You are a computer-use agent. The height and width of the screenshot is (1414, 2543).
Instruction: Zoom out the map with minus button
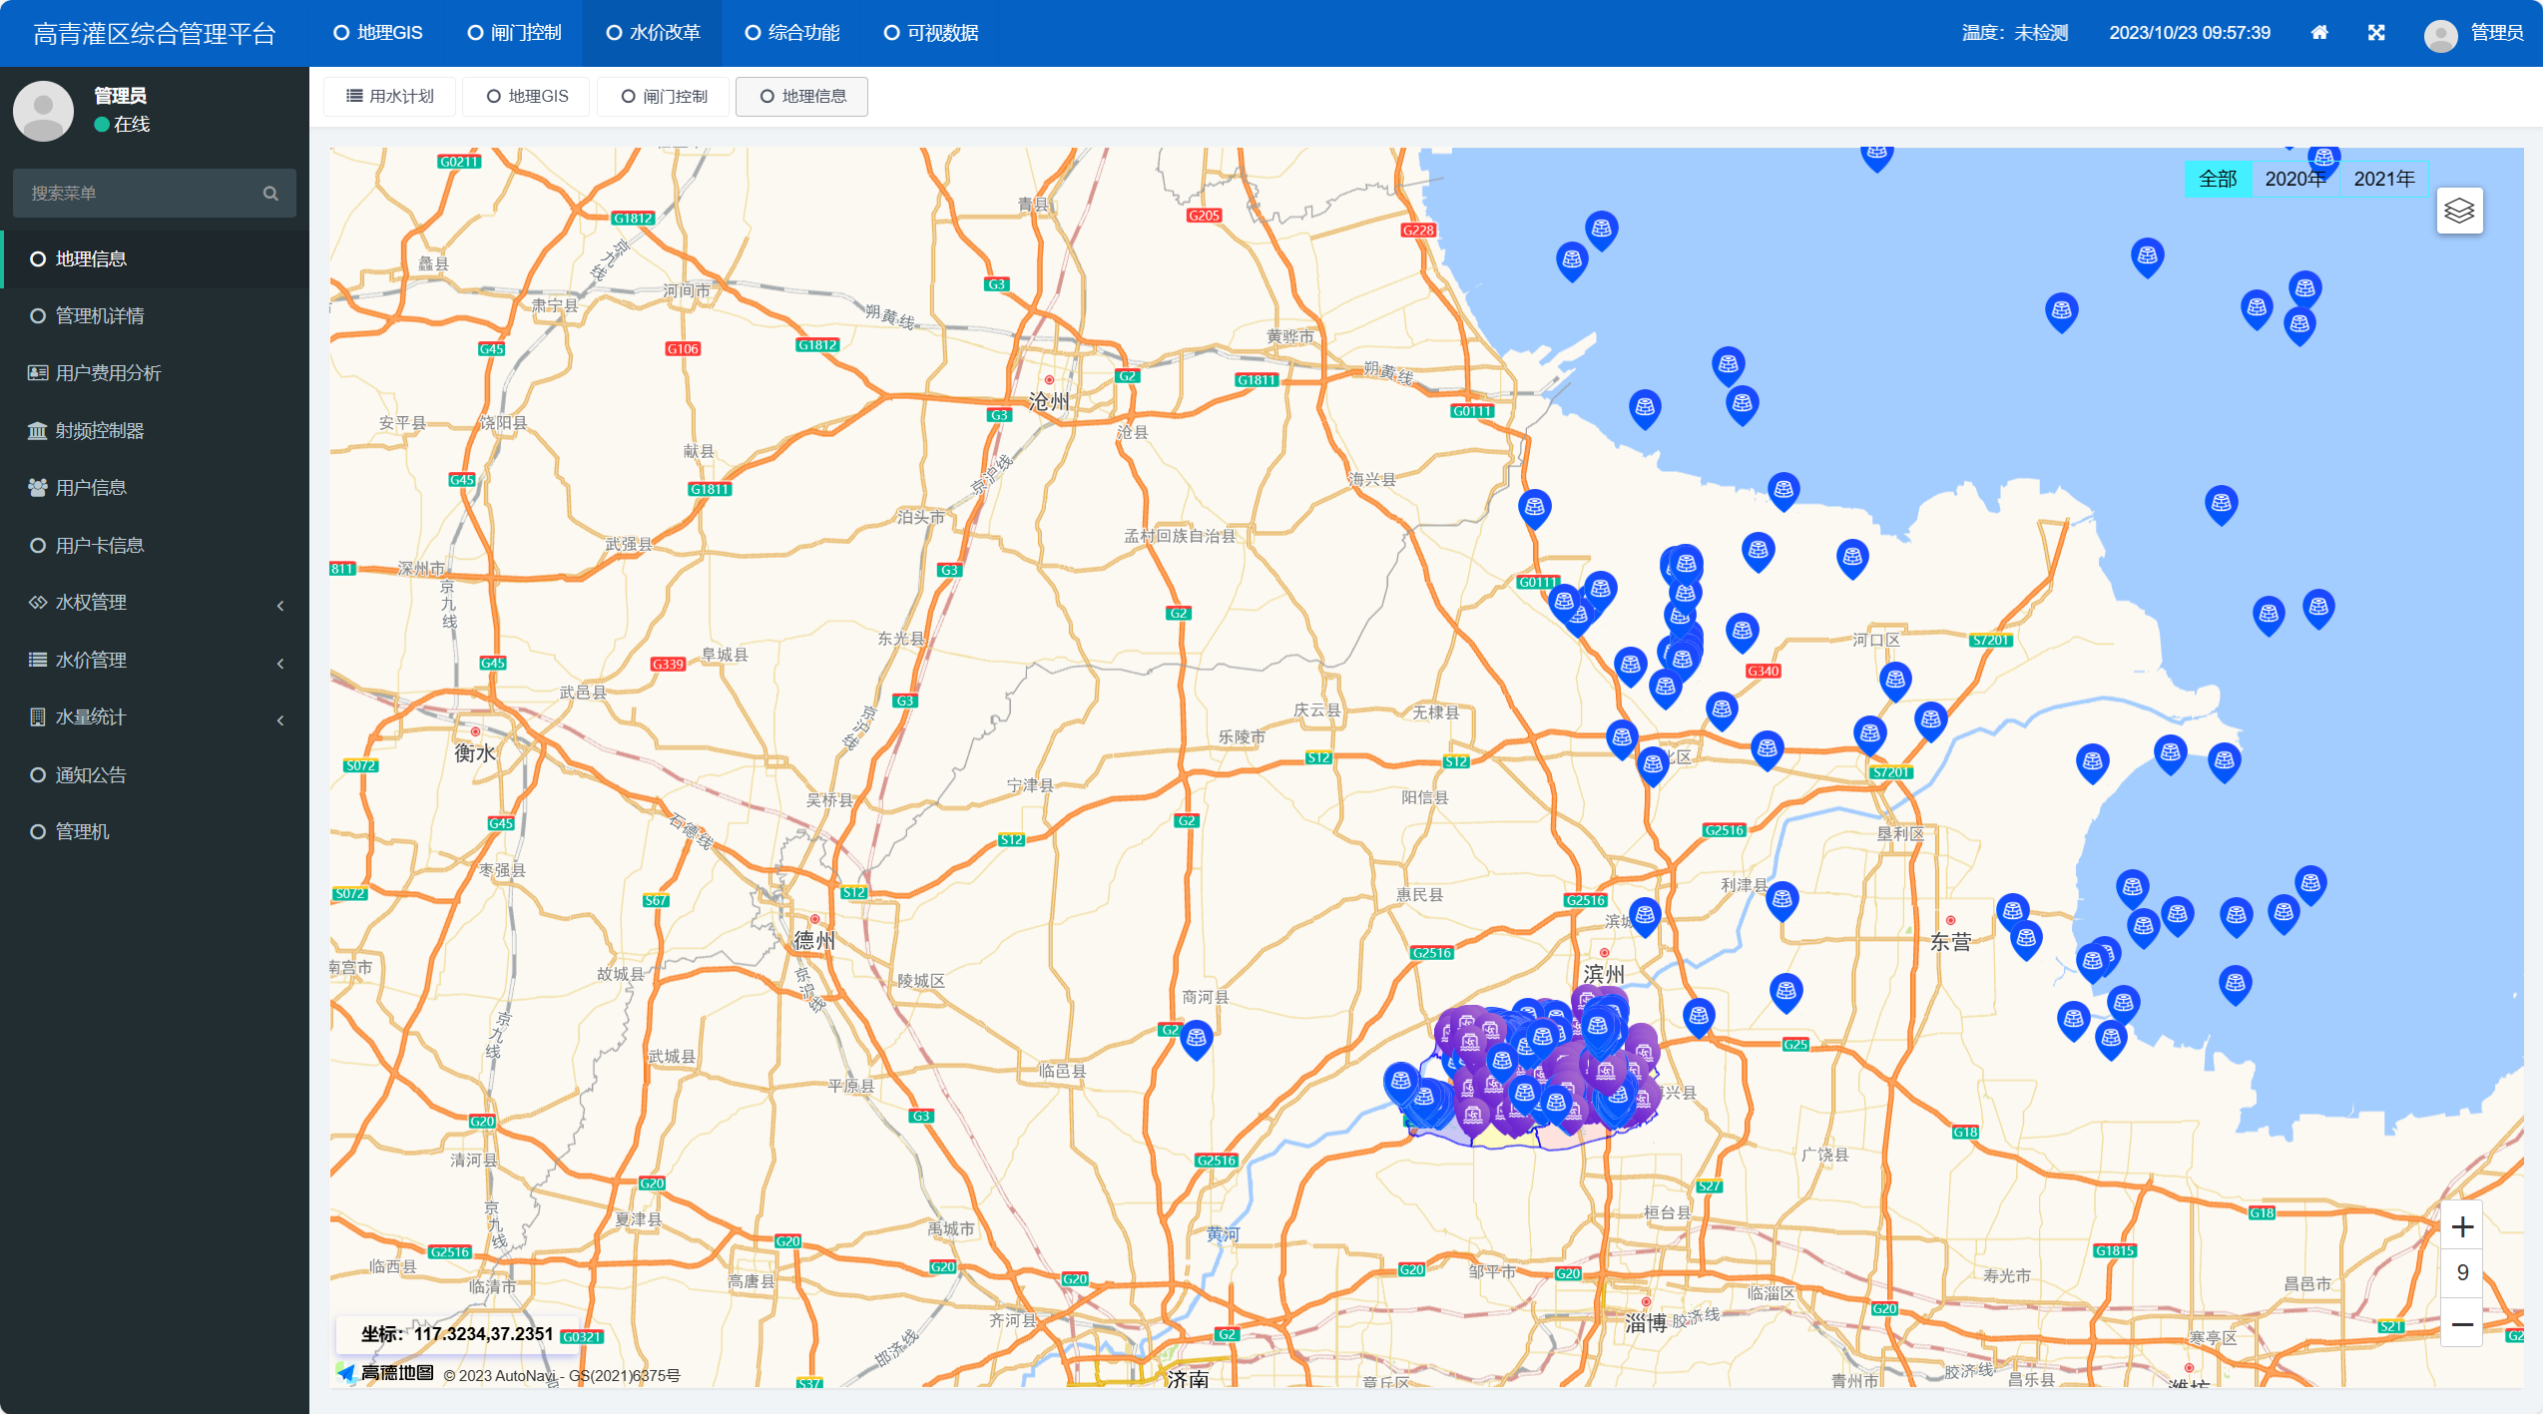click(x=2461, y=1324)
